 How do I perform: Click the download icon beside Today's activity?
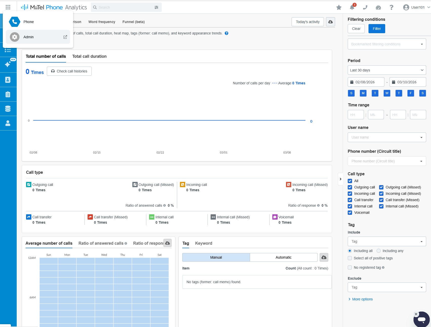pos(331,22)
